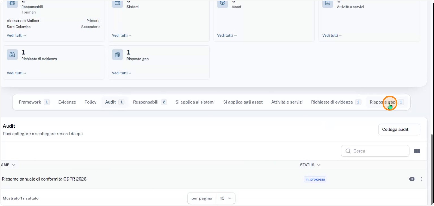
Task: Click the page vertical scrollbar thumb
Action: click(x=431, y=169)
